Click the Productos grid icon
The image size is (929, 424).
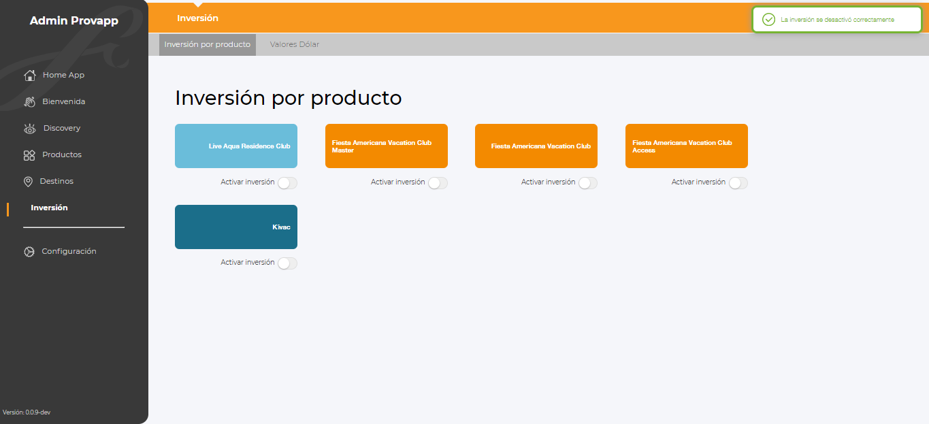point(29,155)
